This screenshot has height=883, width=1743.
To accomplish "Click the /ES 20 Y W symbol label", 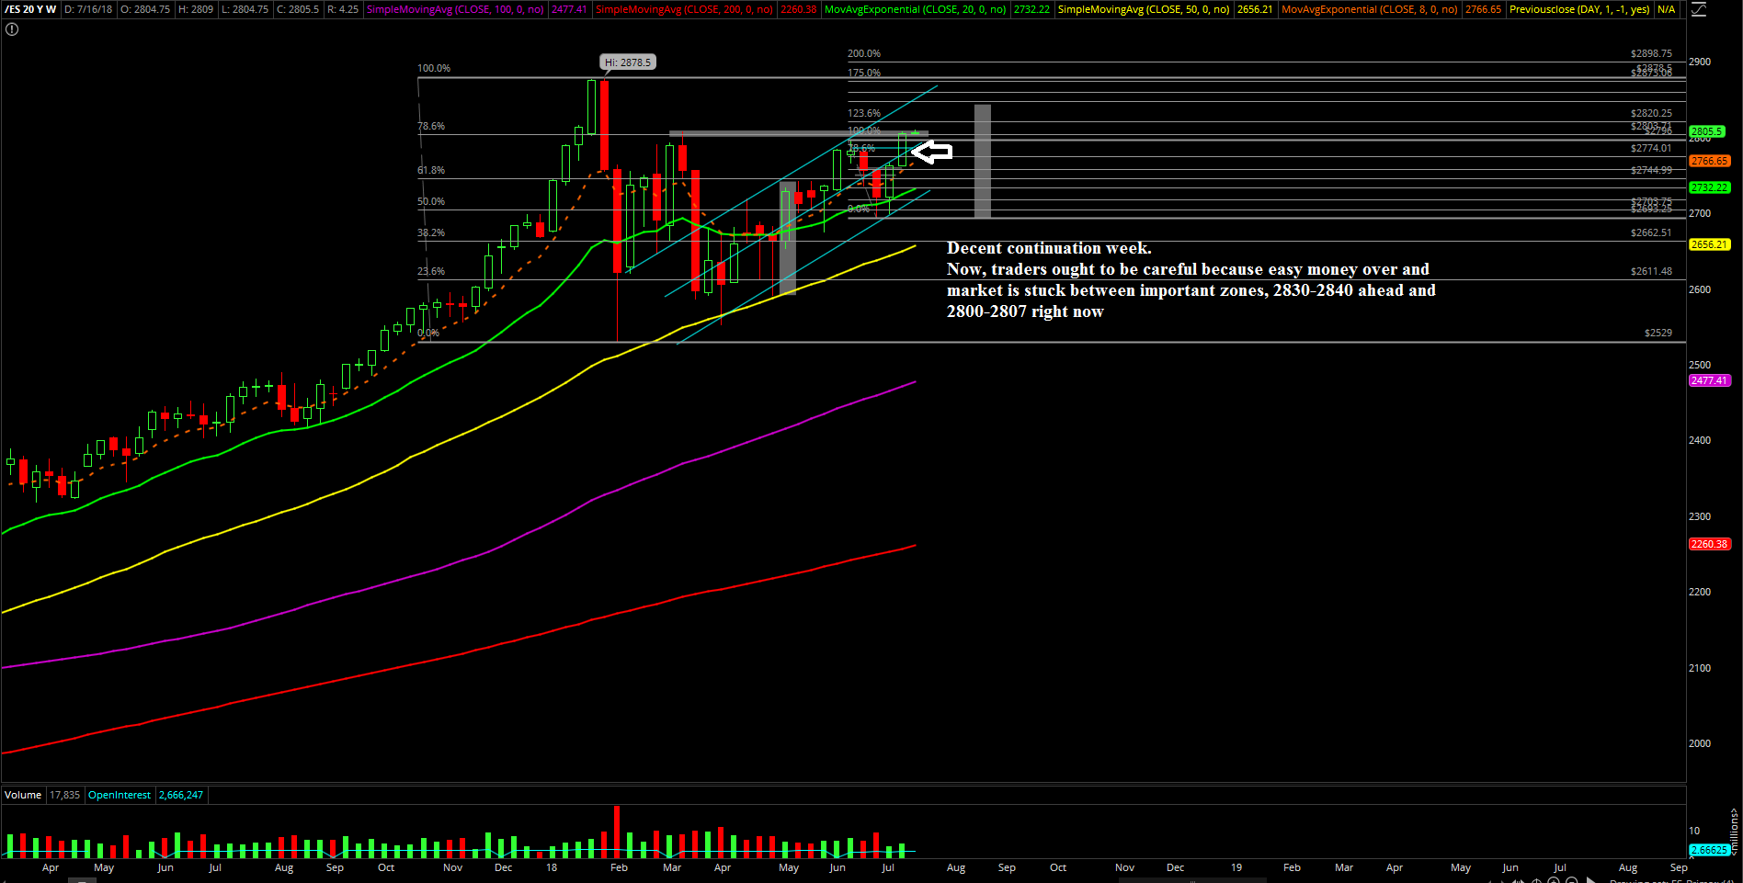I will coord(30,9).
